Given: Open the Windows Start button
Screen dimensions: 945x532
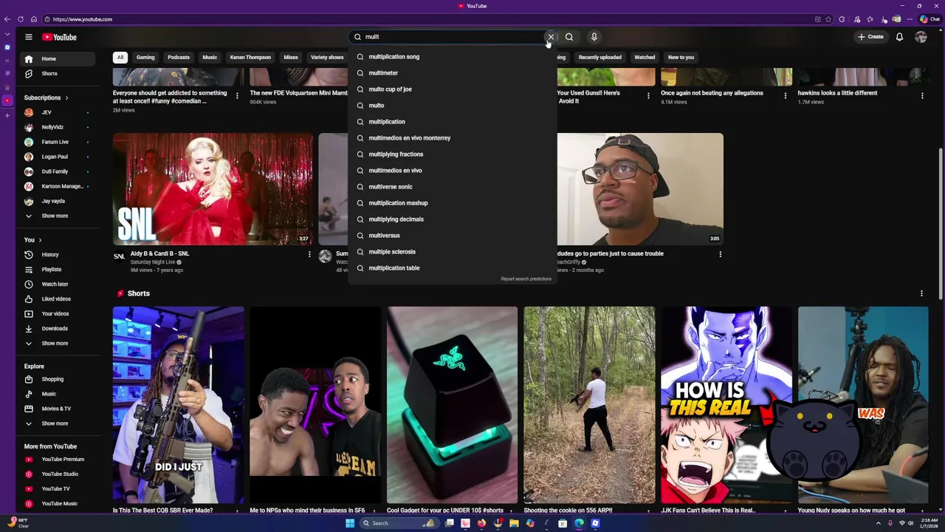Looking at the screenshot, I should (350, 523).
